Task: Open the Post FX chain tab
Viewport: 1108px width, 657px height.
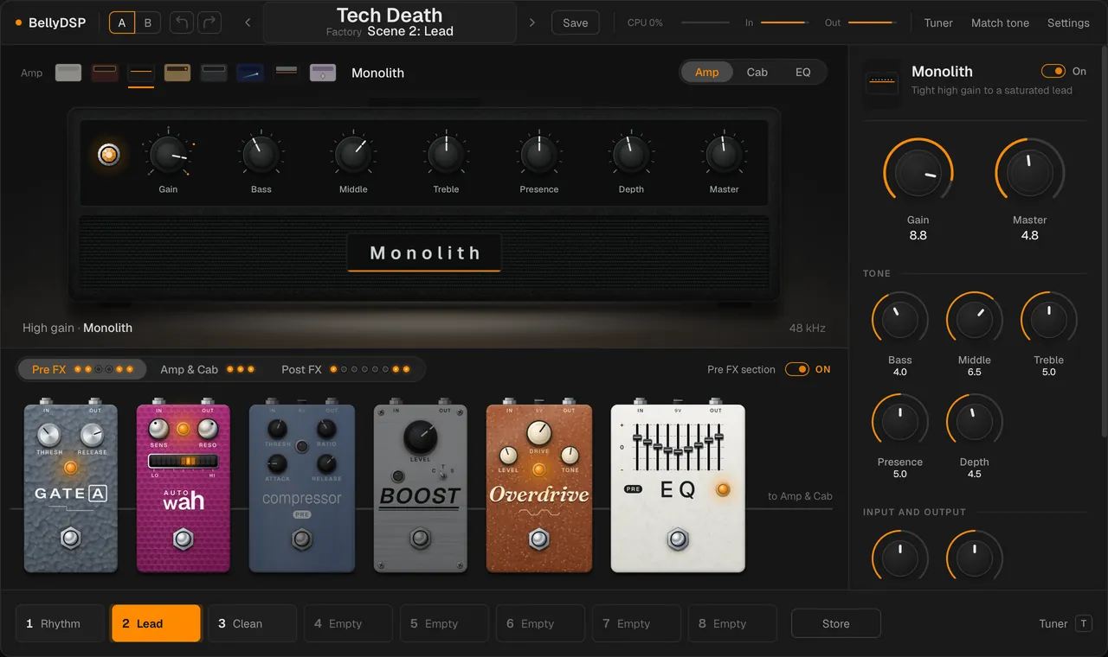Action: click(x=346, y=369)
